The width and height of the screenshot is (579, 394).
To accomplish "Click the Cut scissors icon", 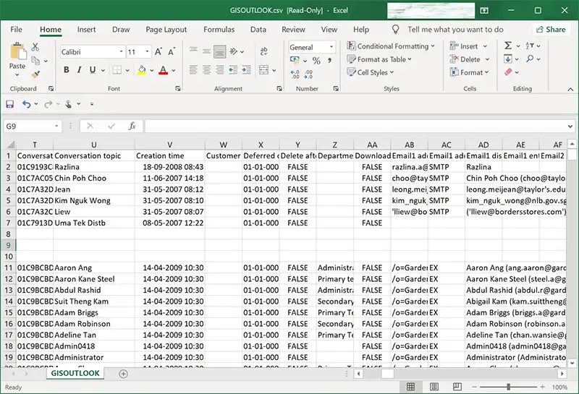I will [35, 47].
